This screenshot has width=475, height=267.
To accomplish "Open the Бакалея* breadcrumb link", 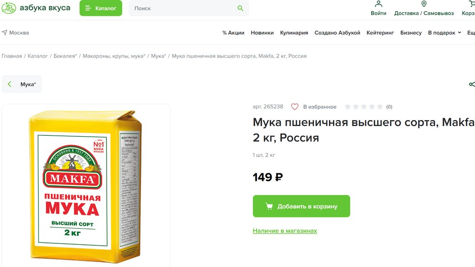I will (65, 56).
